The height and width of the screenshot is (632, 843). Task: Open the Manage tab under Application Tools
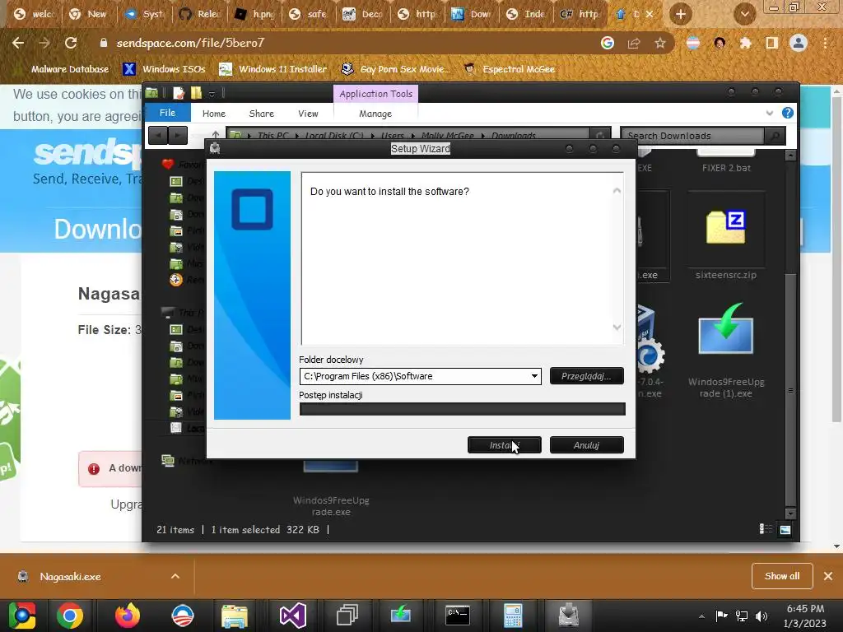[375, 114]
